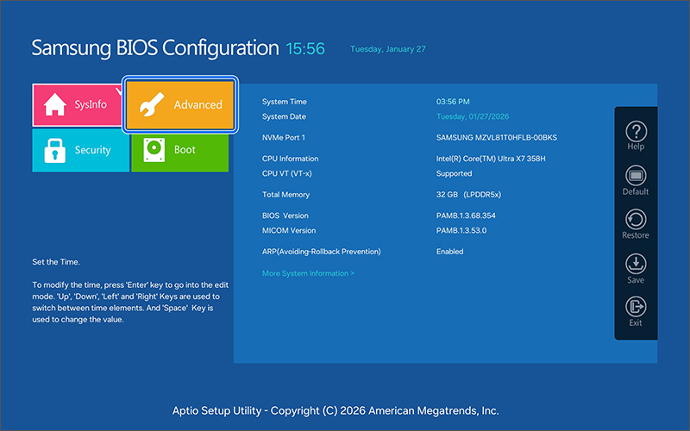Click the Exit icon in sidebar
The width and height of the screenshot is (690, 431).
coord(636,307)
